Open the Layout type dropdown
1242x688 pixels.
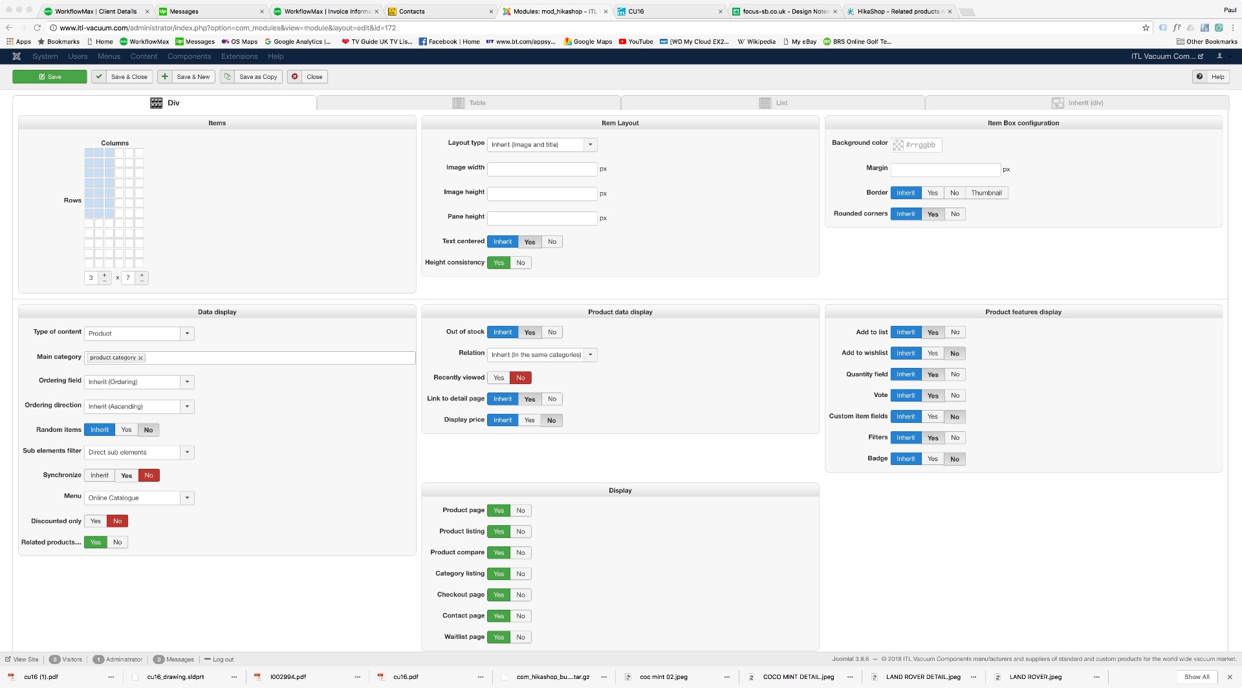(590, 145)
